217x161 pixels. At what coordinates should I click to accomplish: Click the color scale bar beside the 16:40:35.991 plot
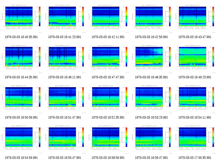(x=40, y=16)
